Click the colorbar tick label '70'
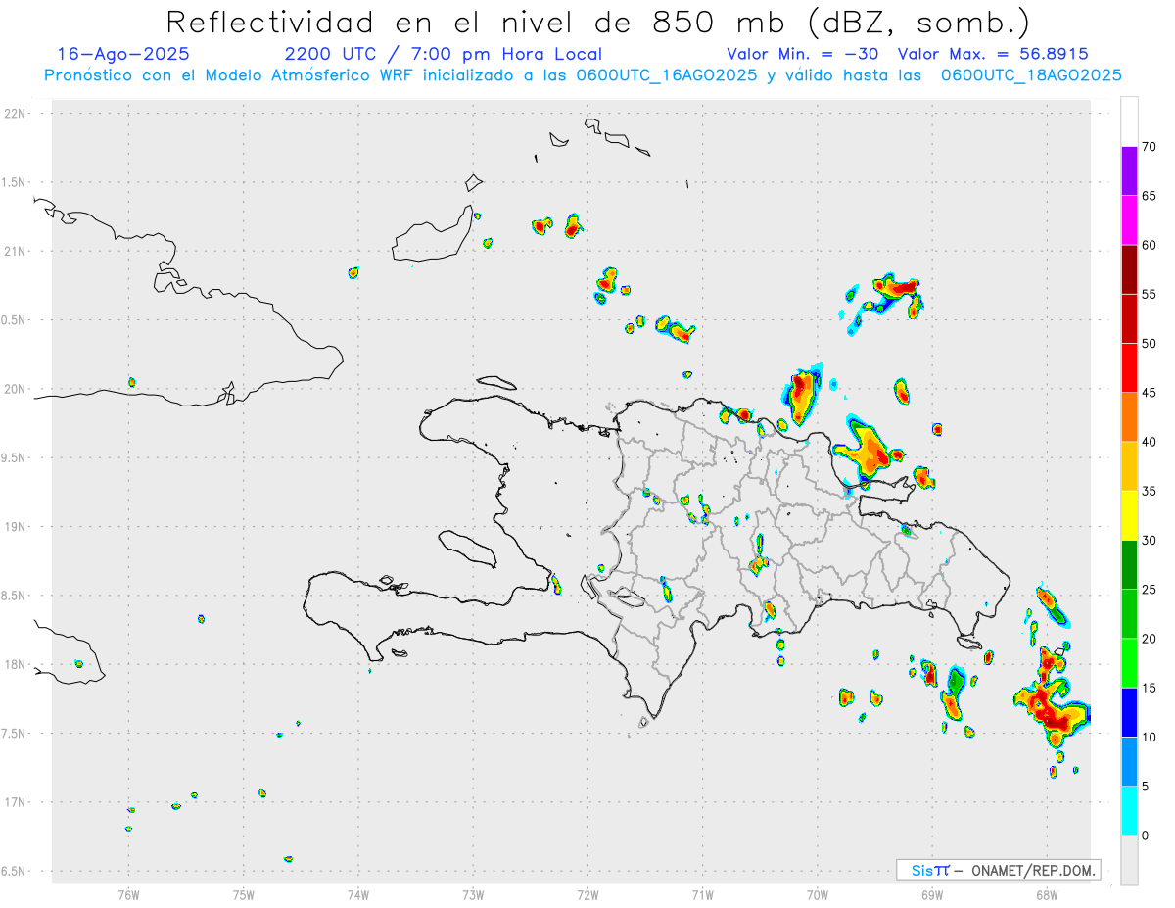The width and height of the screenshot is (1175, 908). (1149, 147)
